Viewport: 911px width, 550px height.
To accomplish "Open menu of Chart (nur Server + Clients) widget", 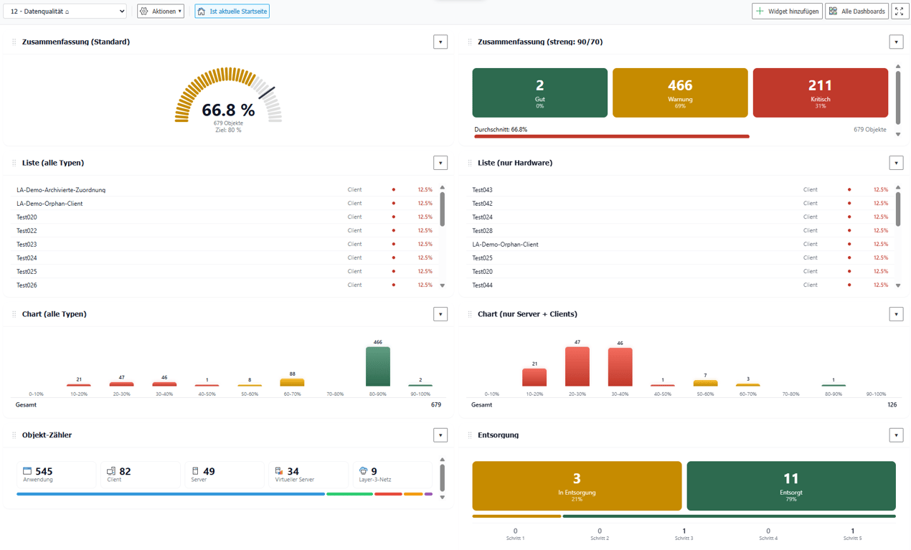I will tap(896, 314).
